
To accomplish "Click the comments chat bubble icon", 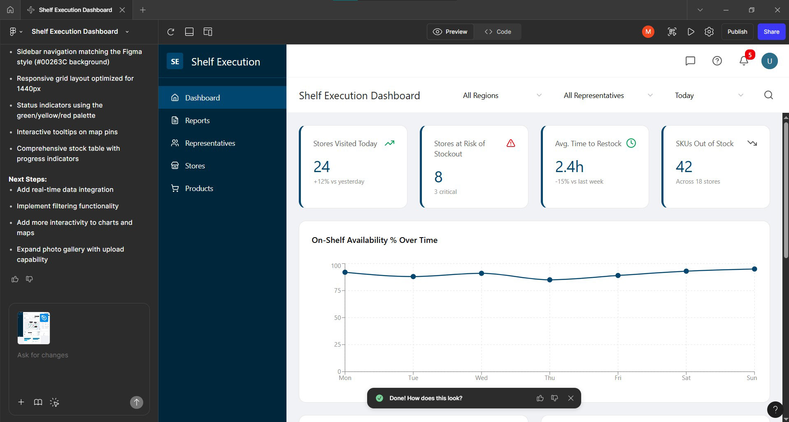I will click(690, 61).
